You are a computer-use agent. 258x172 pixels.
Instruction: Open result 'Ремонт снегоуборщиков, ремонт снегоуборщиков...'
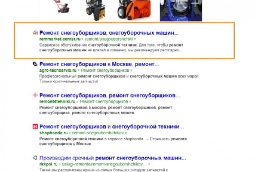coord(110,95)
